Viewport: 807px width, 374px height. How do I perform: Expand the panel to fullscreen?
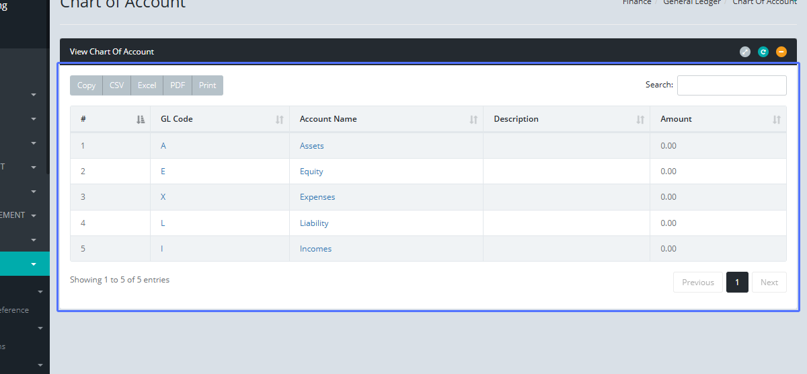tap(745, 52)
